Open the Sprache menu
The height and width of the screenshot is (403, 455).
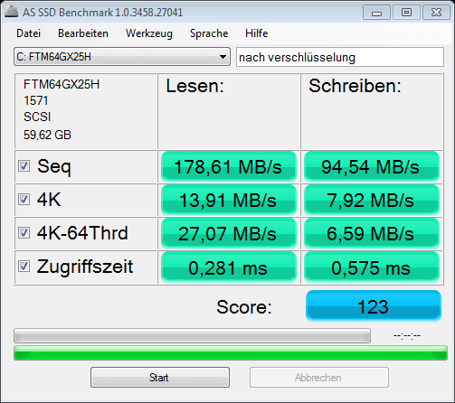point(209,33)
